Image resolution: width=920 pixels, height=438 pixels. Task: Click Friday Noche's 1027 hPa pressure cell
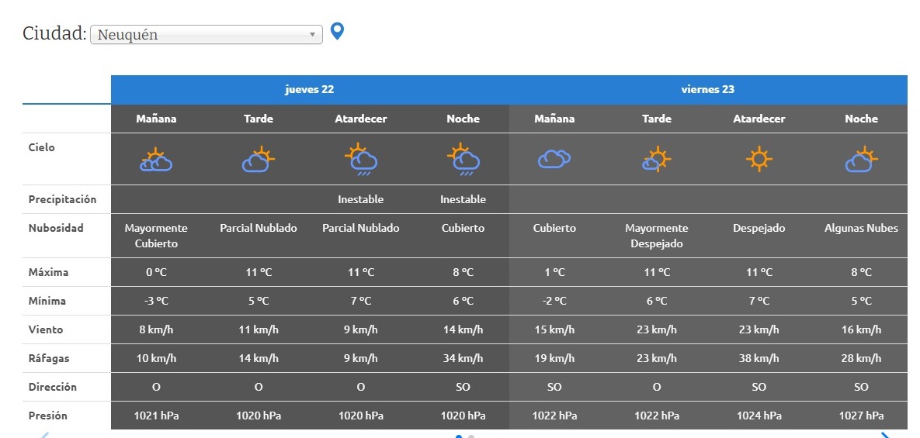pos(861,416)
